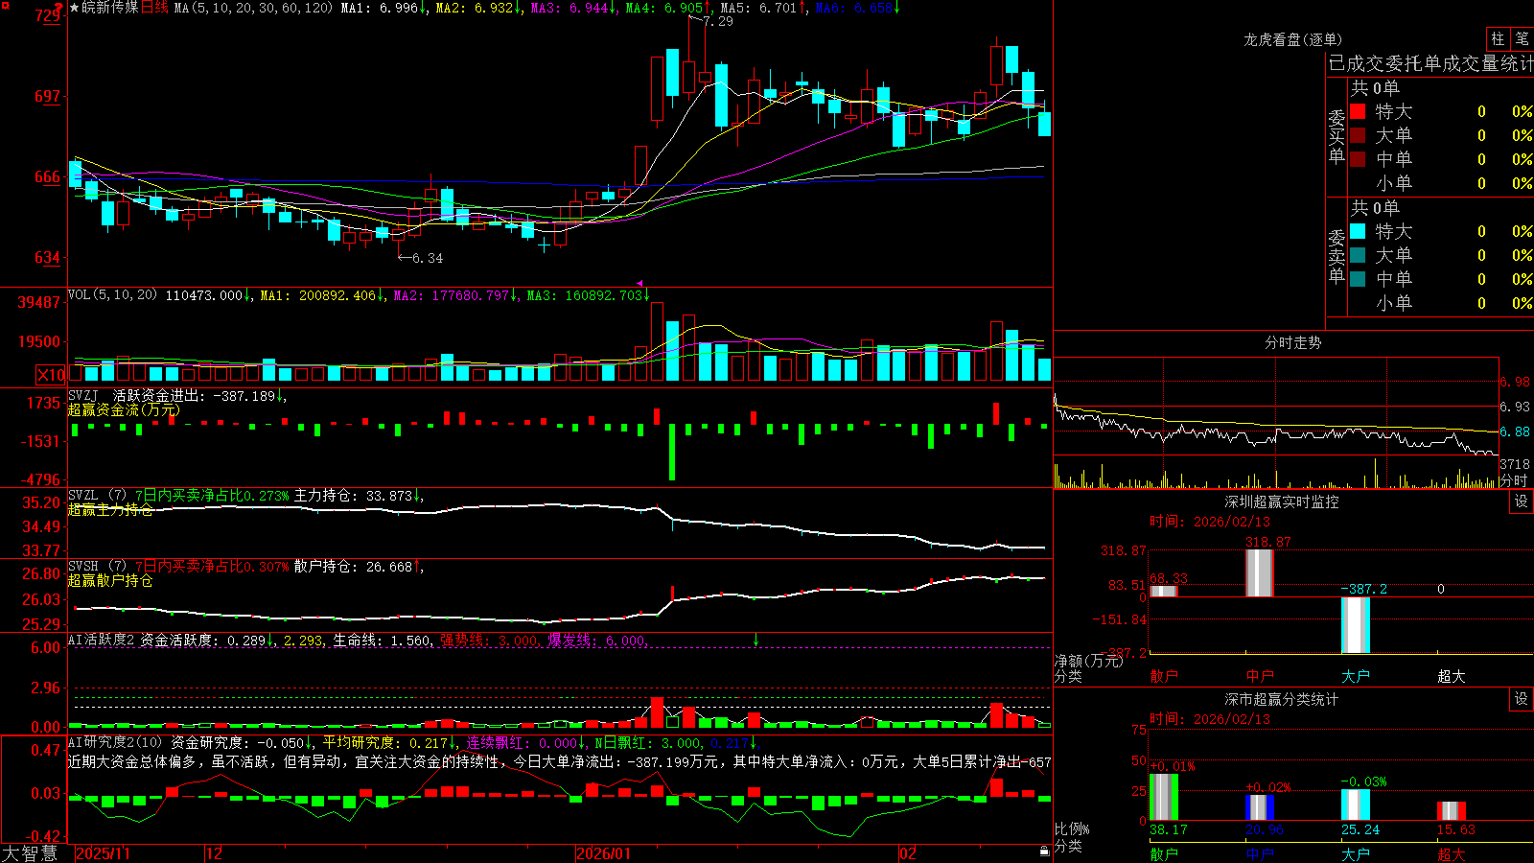Image resolution: width=1534 pixels, height=863 pixels.
Task: Click the 分时走势 panel title
Action: click(1292, 342)
